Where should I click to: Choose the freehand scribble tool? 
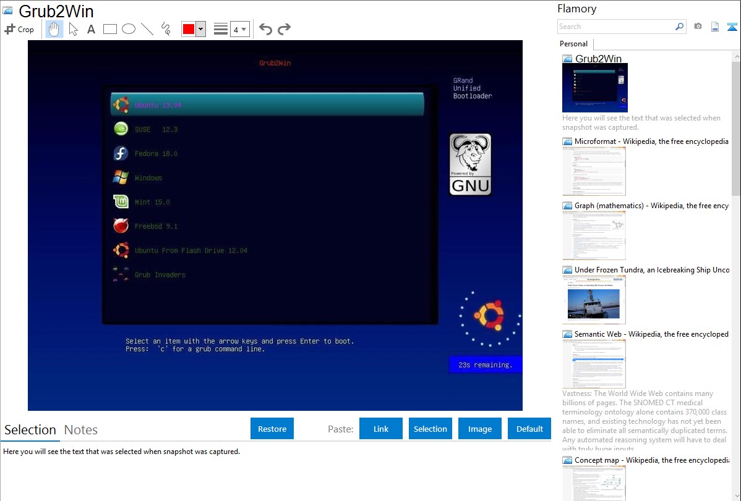pyautogui.click(x=166, y=29)
